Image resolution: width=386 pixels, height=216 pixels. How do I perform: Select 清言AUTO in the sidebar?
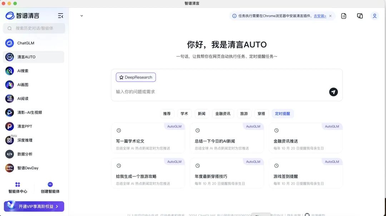click(34, 57)
